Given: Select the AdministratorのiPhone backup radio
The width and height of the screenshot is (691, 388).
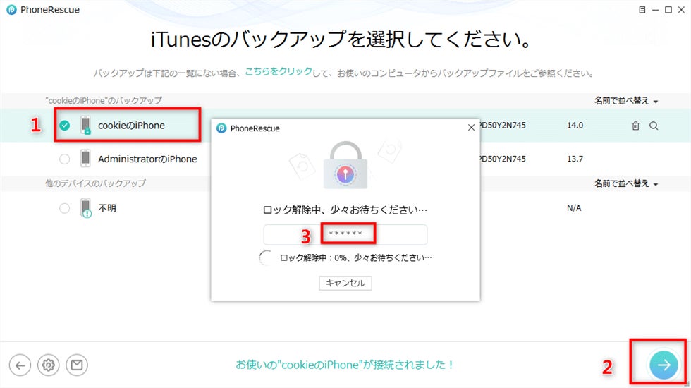Looking at the screenshot, I should [x=65, y=159].
